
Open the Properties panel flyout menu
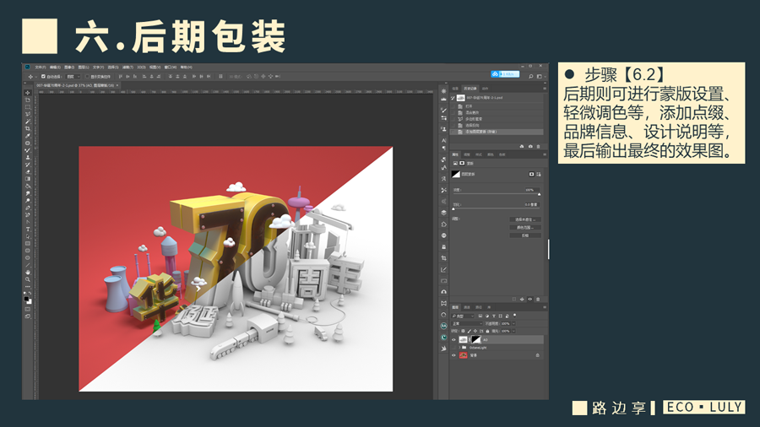pos(545,154)
